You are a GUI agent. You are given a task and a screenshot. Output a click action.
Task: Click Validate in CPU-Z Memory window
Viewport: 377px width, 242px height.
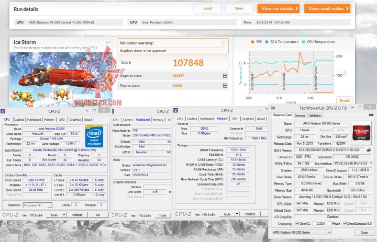250,214
